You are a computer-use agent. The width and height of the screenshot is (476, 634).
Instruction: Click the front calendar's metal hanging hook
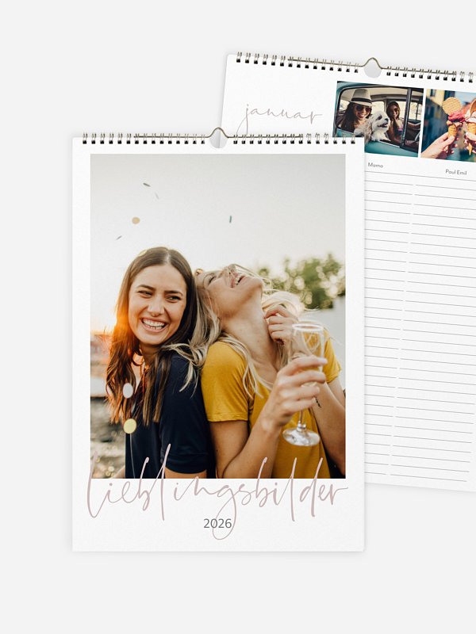pyautogui.click(x=218, y=135)
